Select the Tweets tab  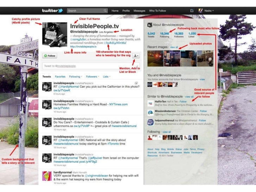(x=46, y=77)
